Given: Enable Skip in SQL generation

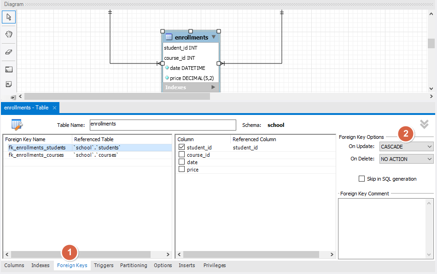Looking at the screenshot, I should point(361,179).
